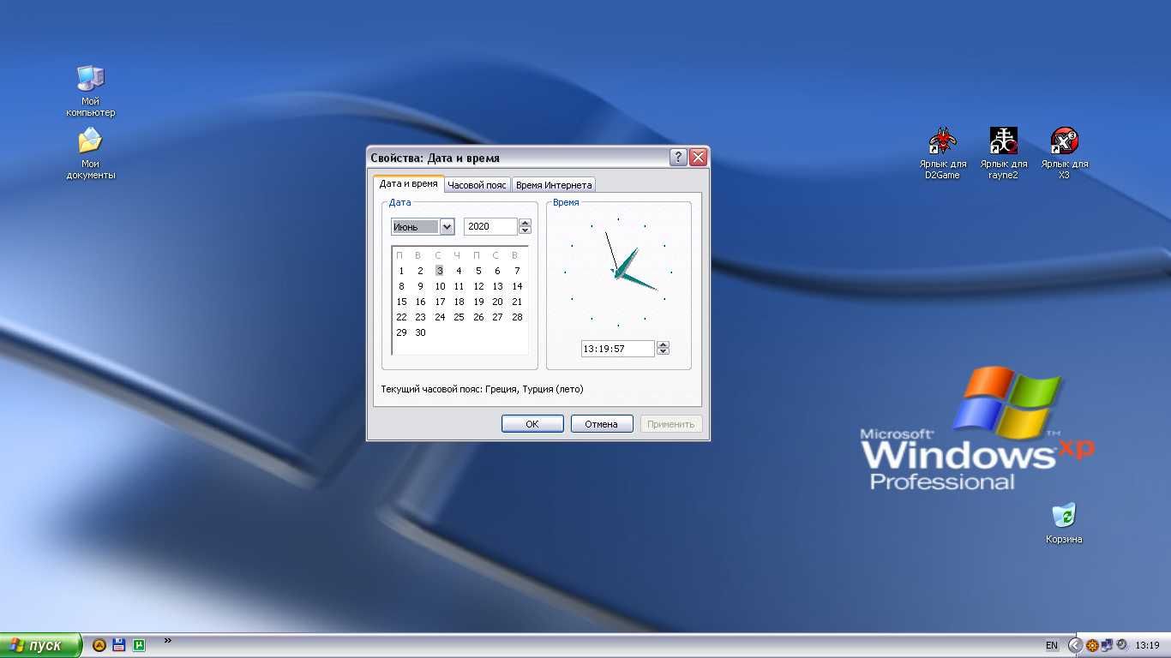Switch to Часовой пояс tab
1171x658 pixels.
coord(477,185)
